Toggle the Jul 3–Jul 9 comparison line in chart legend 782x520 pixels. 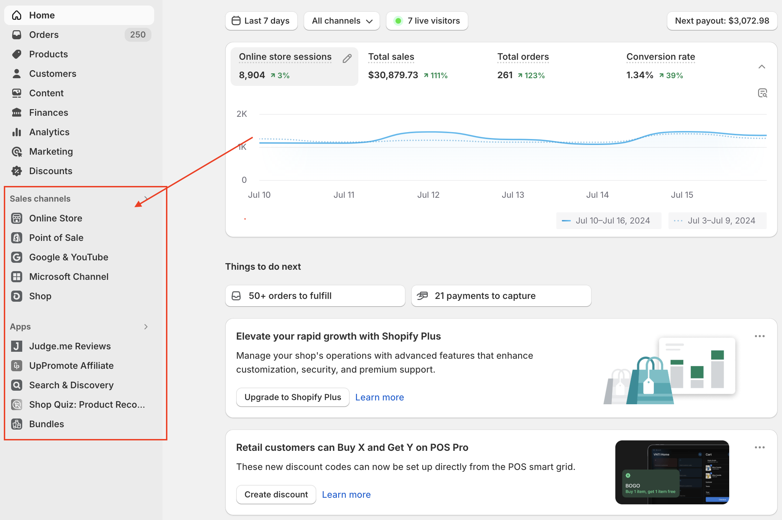(x=717, y=220)
